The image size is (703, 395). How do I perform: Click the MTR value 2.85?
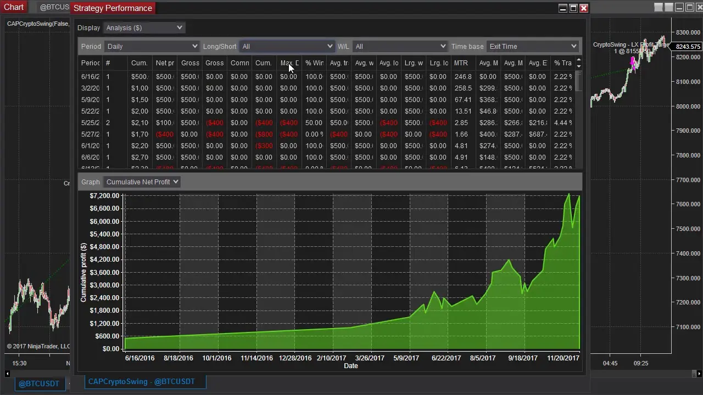coord(461,123)
